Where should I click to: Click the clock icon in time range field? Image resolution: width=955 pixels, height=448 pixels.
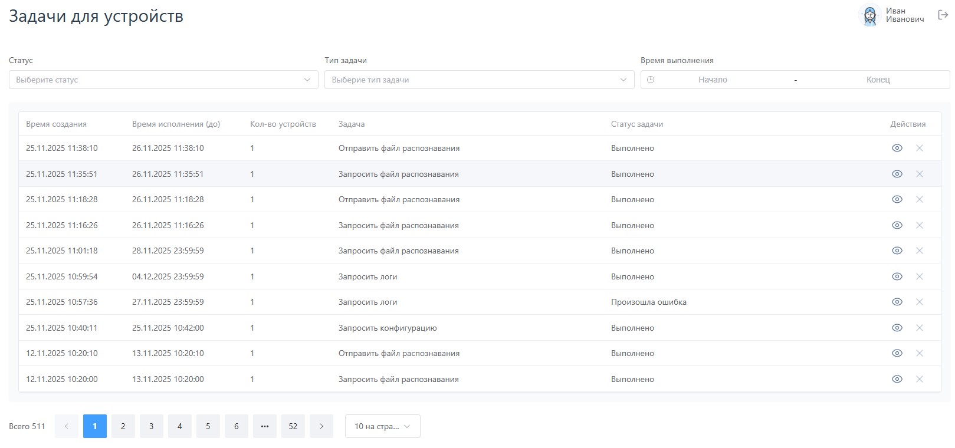click(651, 80)
